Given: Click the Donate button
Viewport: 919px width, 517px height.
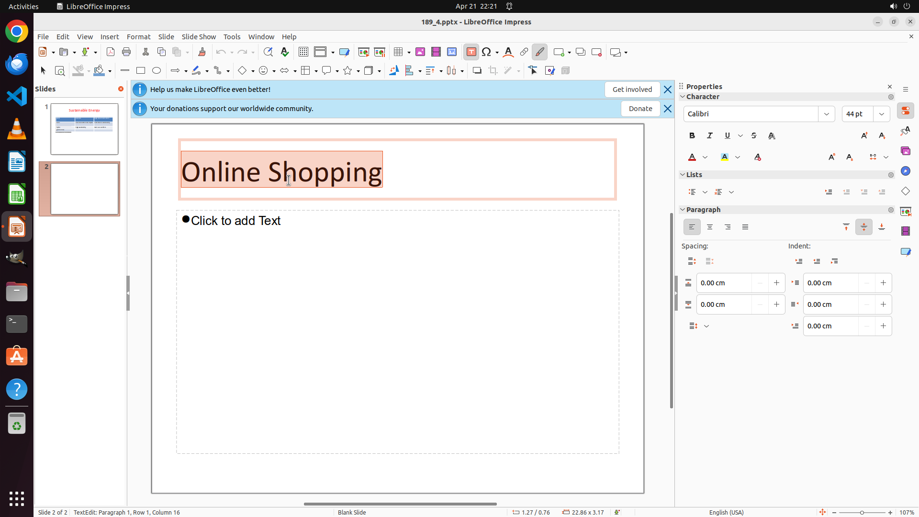Looking at the screenshot, I should coord(640,109).
